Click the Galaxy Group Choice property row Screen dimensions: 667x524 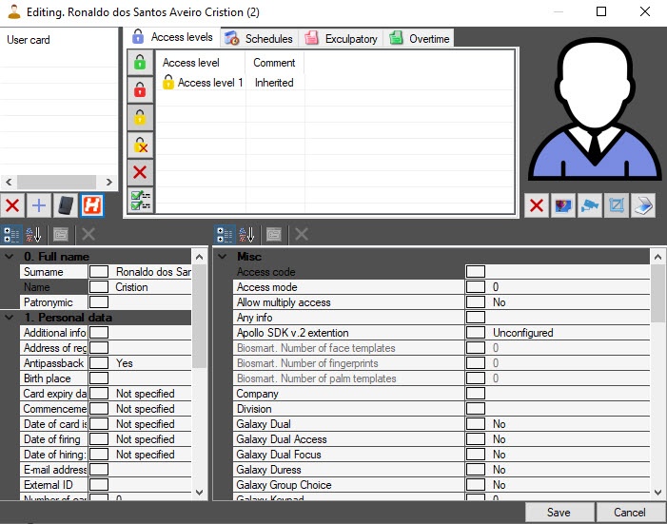pos(441,485)
